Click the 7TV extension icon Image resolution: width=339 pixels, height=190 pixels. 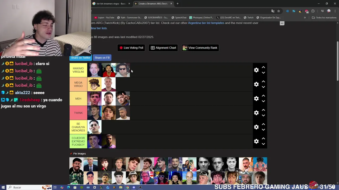click(294, 11)
